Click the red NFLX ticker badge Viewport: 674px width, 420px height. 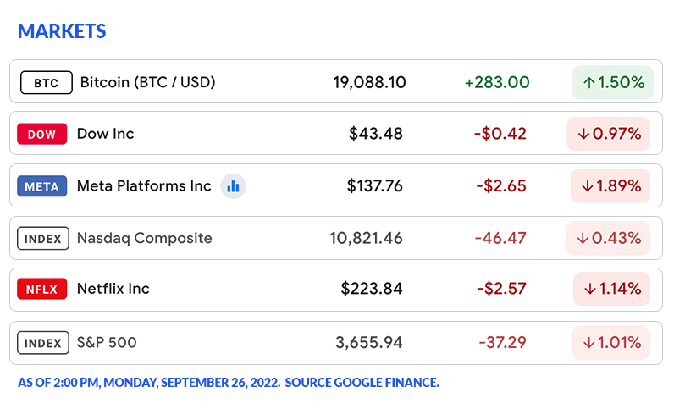coord(41,290)
